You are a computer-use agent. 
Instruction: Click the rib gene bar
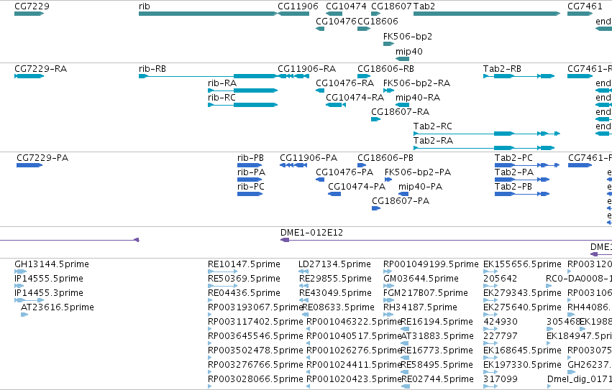(208, 14)
